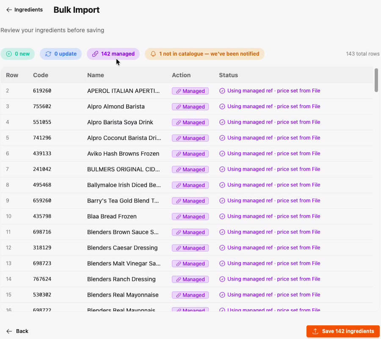This screenshot has height=339, width=381.
Task: Select the 142 managed filter chip
Action: pos(113,54)
